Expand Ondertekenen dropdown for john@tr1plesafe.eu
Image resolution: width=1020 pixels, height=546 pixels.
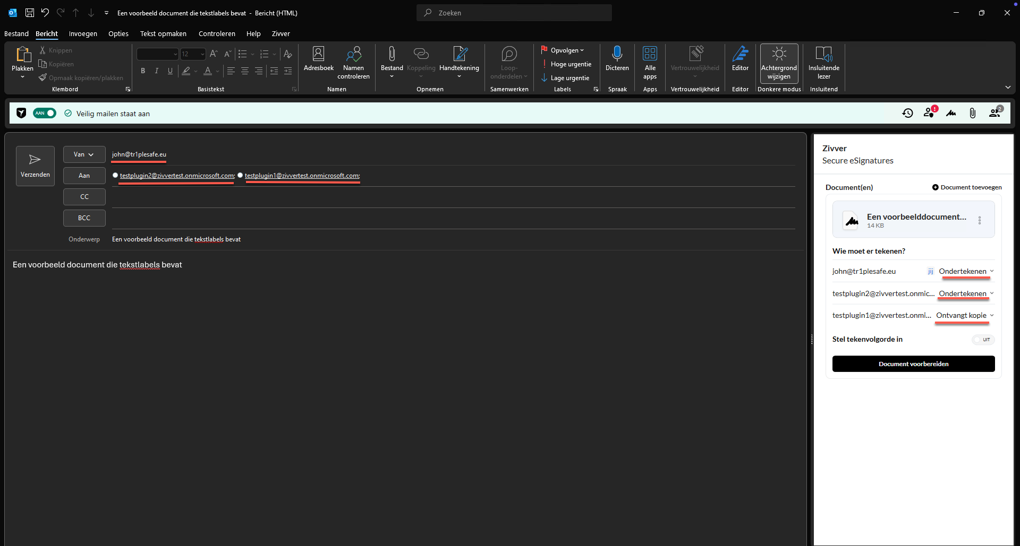[966, 271]
